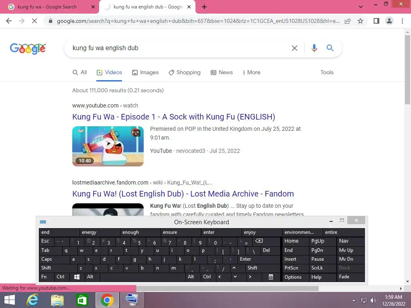Click the Enter key on the keyboard
411x308 pixels.
pos(259,259)
